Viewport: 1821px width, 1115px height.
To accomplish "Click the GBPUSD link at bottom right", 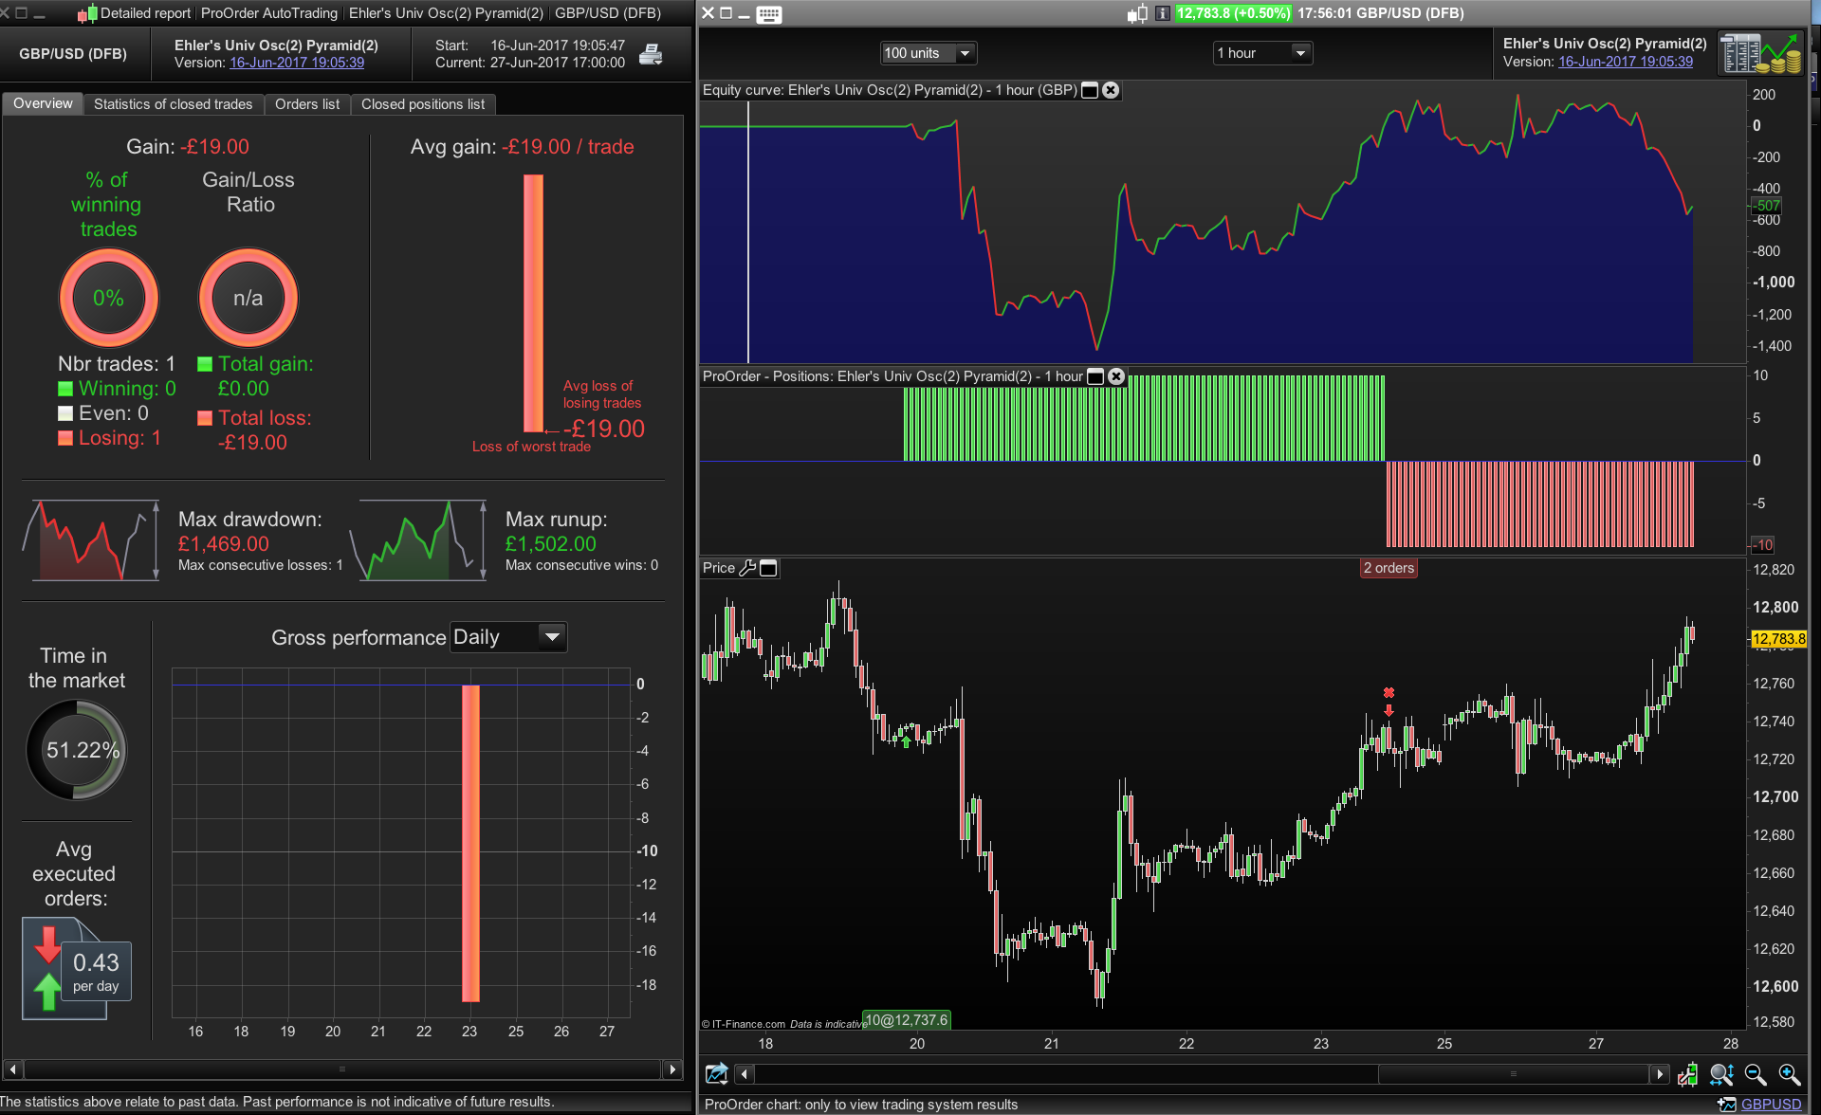I will [1771, 1105].
